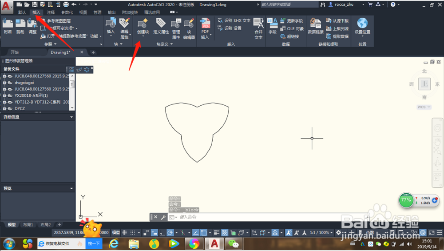Click the 数据链接 data link tool

tap(315, 26)
